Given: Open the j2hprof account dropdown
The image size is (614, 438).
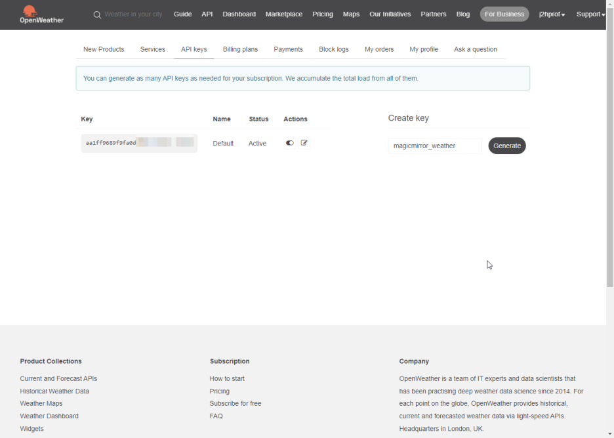Looking at the screenshot, I should click(x=552, y=14).
